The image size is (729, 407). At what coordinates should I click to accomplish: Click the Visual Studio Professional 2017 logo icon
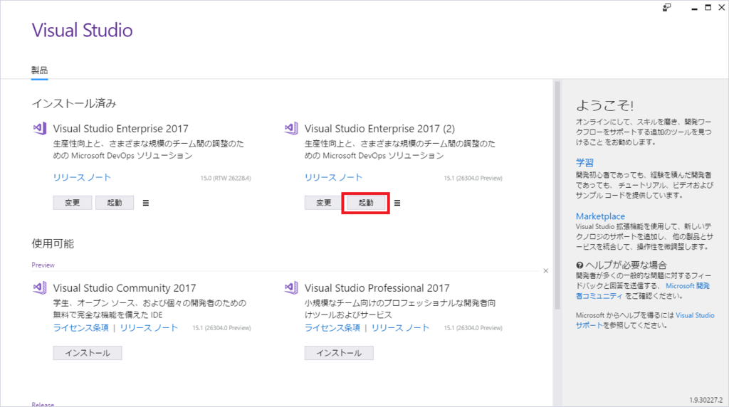click(x=291, y=287)
